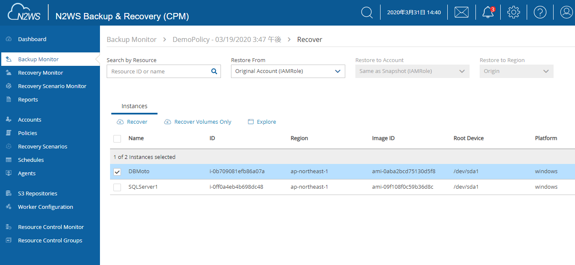Viewport: 575px width, 265px height.
Task: Uncheck the DBMoto instance checkbox
Action: pyautogui.click(x=117, y=171)
